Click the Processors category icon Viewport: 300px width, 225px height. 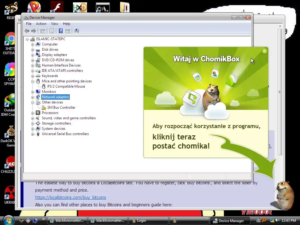pyautogui.click(x=38, y=113)
